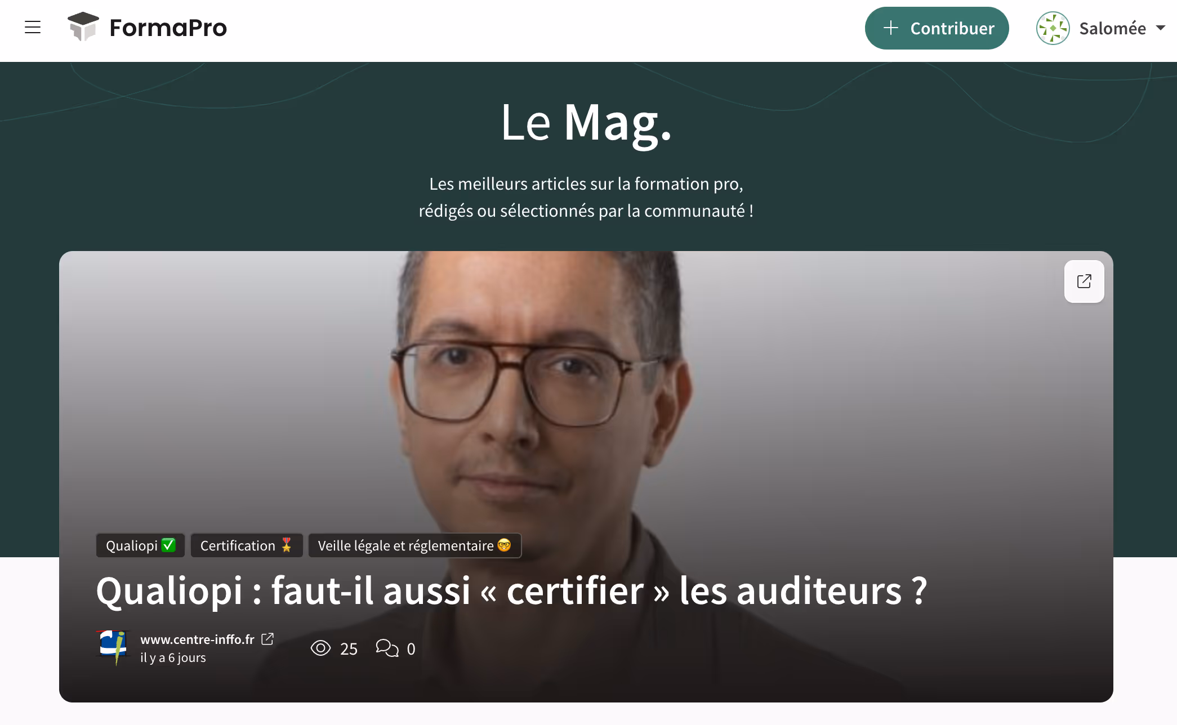This screenshot has width=1177, height=725.
Task: Click the comment count number 0
Action: coord(411,649)
